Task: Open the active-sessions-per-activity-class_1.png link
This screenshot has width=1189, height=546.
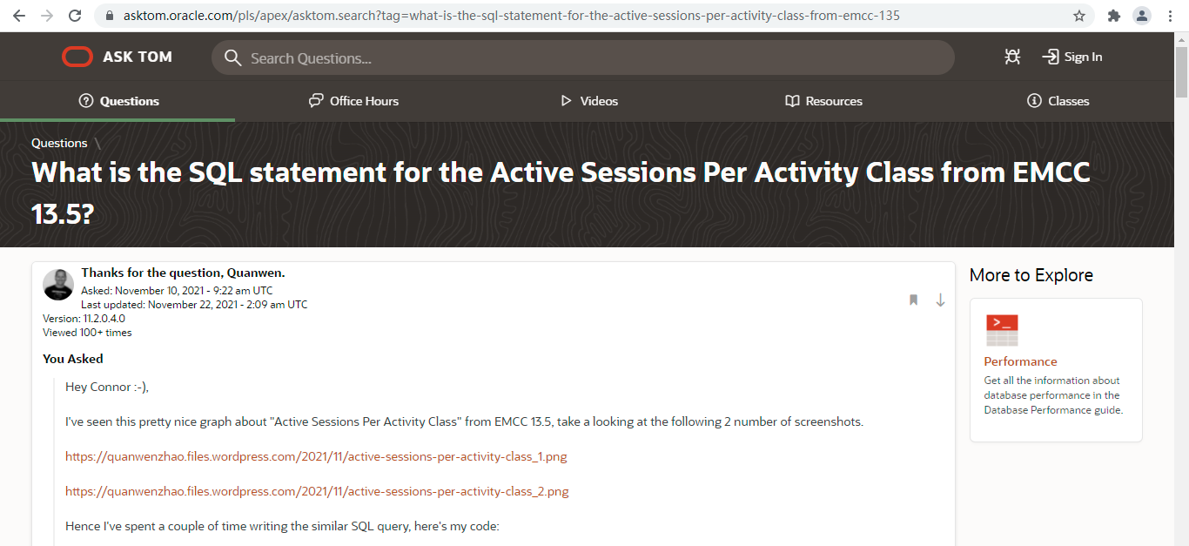Action: 316,456
